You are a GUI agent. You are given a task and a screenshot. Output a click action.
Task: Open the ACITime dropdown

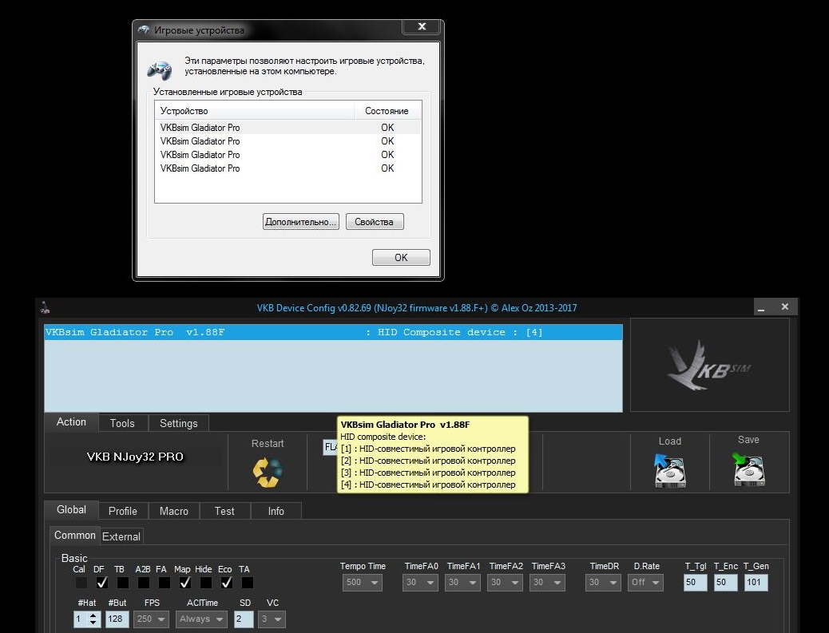point(201,619)
